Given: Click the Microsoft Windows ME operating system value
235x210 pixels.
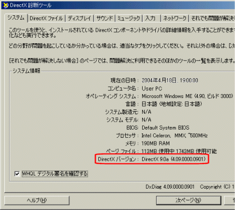Looking at the screenshot, I should point(187,96).
